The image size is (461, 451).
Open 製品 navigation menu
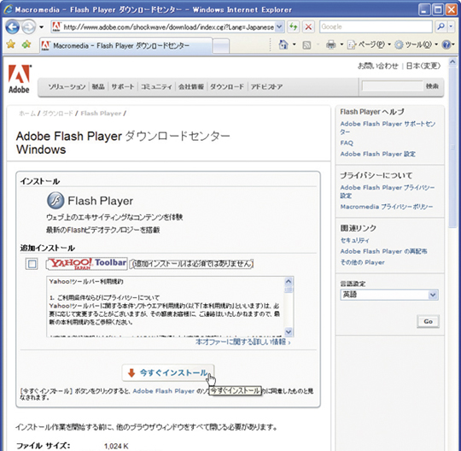[x=98, y=87]
